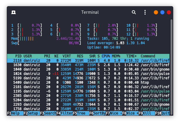
Task: Click CPU 4 meter showing 0.0%
Action: pyautogui.click(x=65, y=25)
